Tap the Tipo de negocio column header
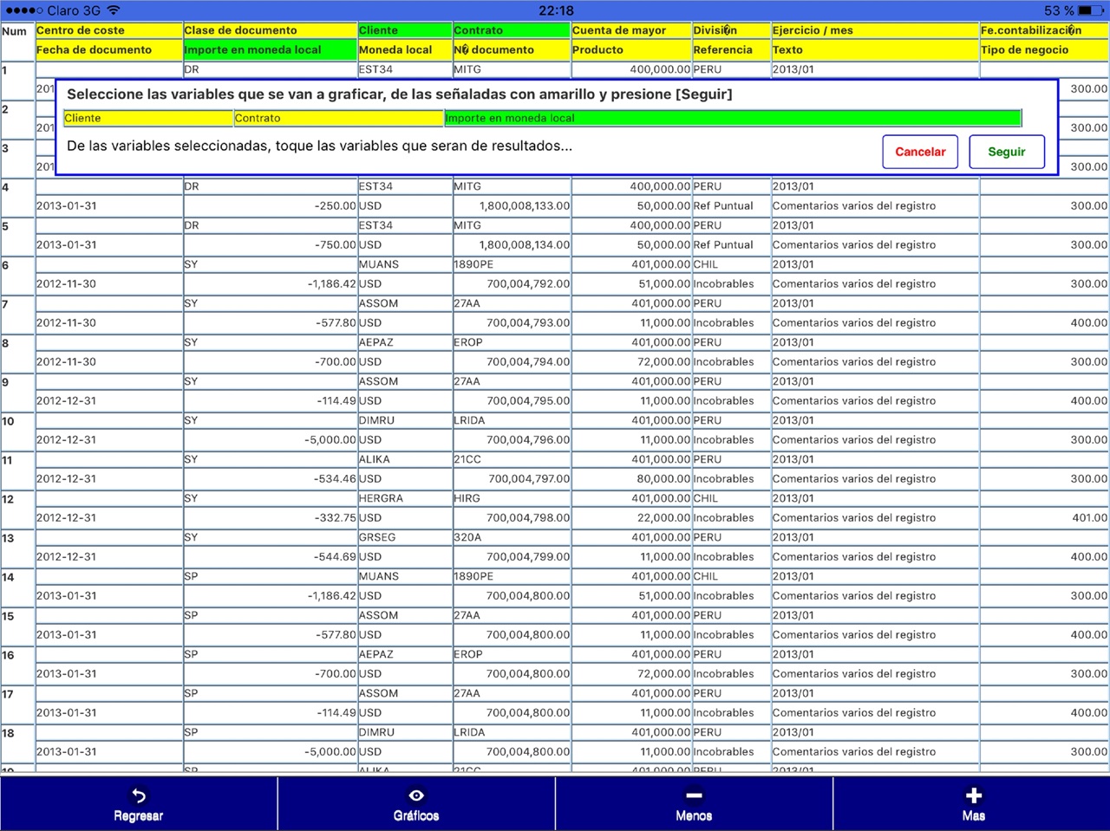The image size is (1110, 831). [x=1045, y=50]
